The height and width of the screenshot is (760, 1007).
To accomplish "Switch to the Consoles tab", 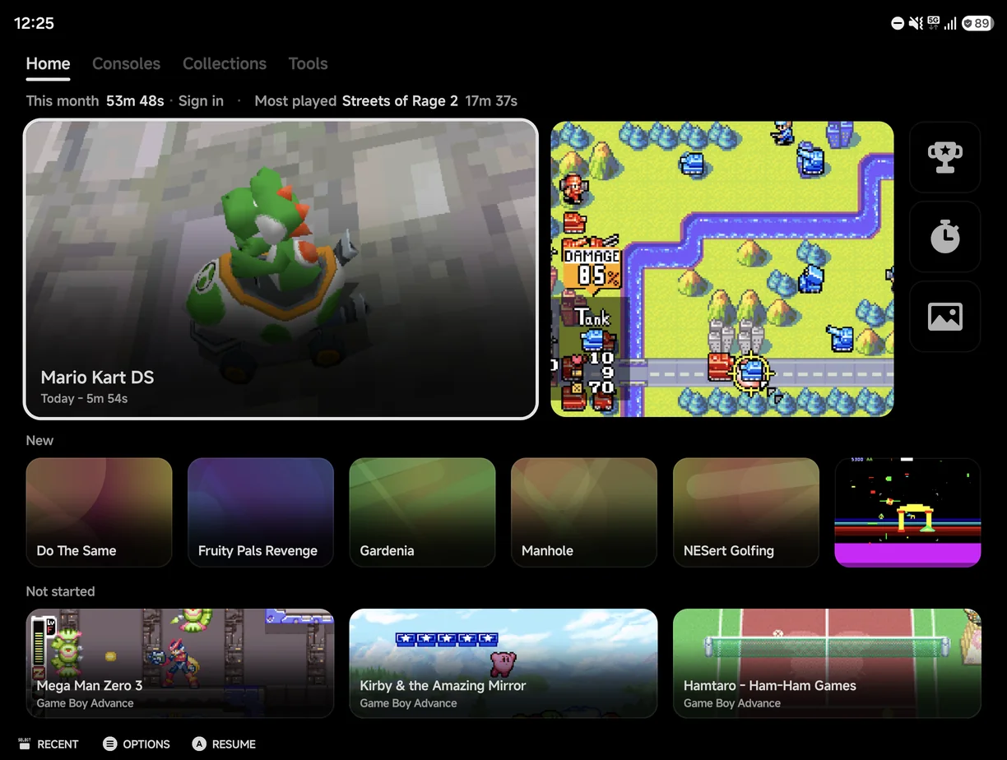I will pos(126,63).
